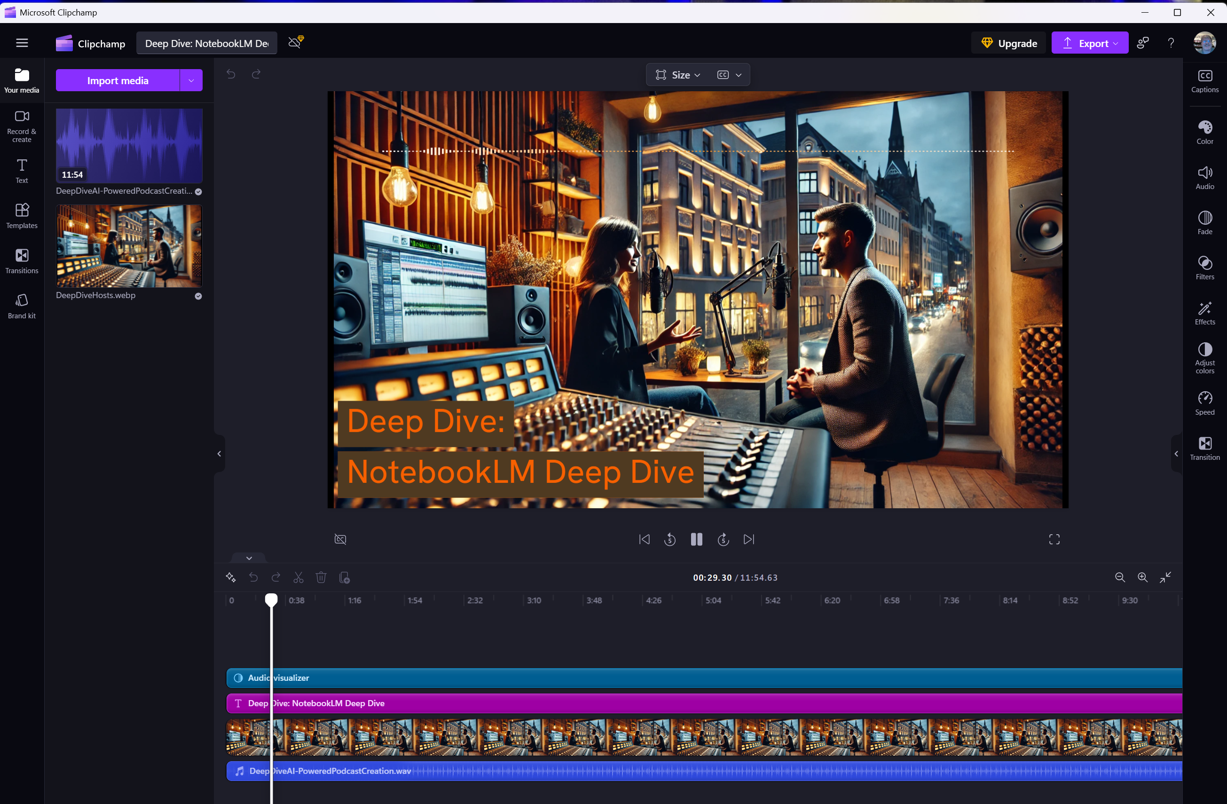Click the Export button
1227x804 pixels.
(1089, 43)
